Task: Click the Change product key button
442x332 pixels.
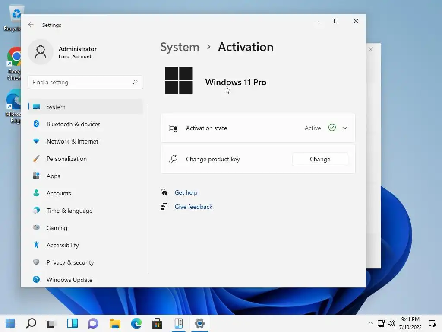Action: tap(320, 159)
